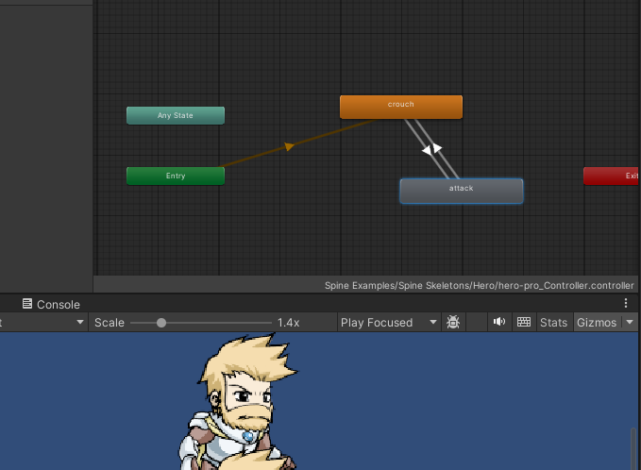Toggle the keyboard shortcuts icon
The height and width of the screenshot is (470, 641).
pyautogui.click(x=524, y=322)
